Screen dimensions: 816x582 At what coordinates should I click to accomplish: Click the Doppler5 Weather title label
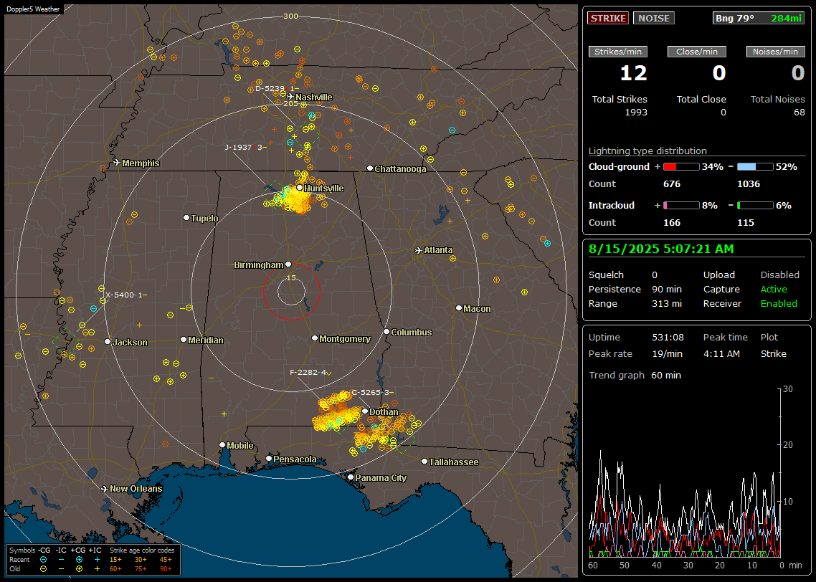coord(33,9)
